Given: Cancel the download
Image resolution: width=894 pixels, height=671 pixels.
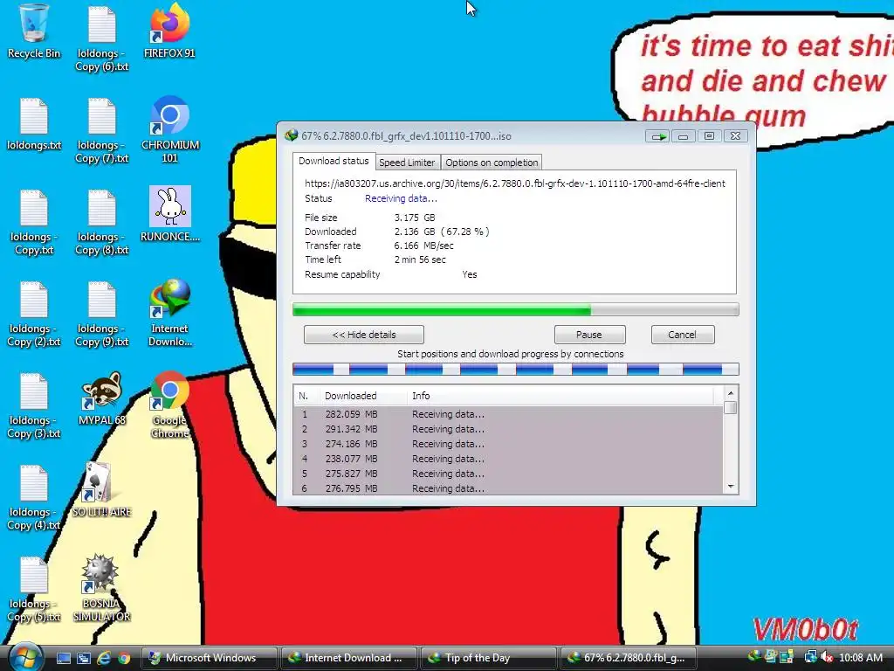Looking at the screenshot, I should 683,335.
